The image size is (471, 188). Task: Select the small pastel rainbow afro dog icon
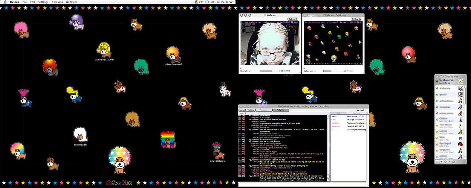(18, 150)
